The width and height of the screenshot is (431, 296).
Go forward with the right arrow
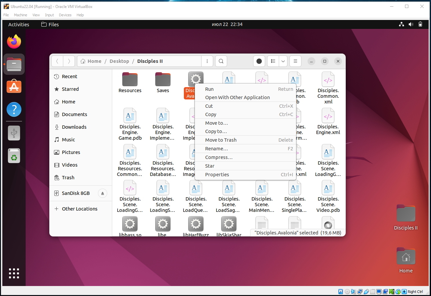click(69, 61)
